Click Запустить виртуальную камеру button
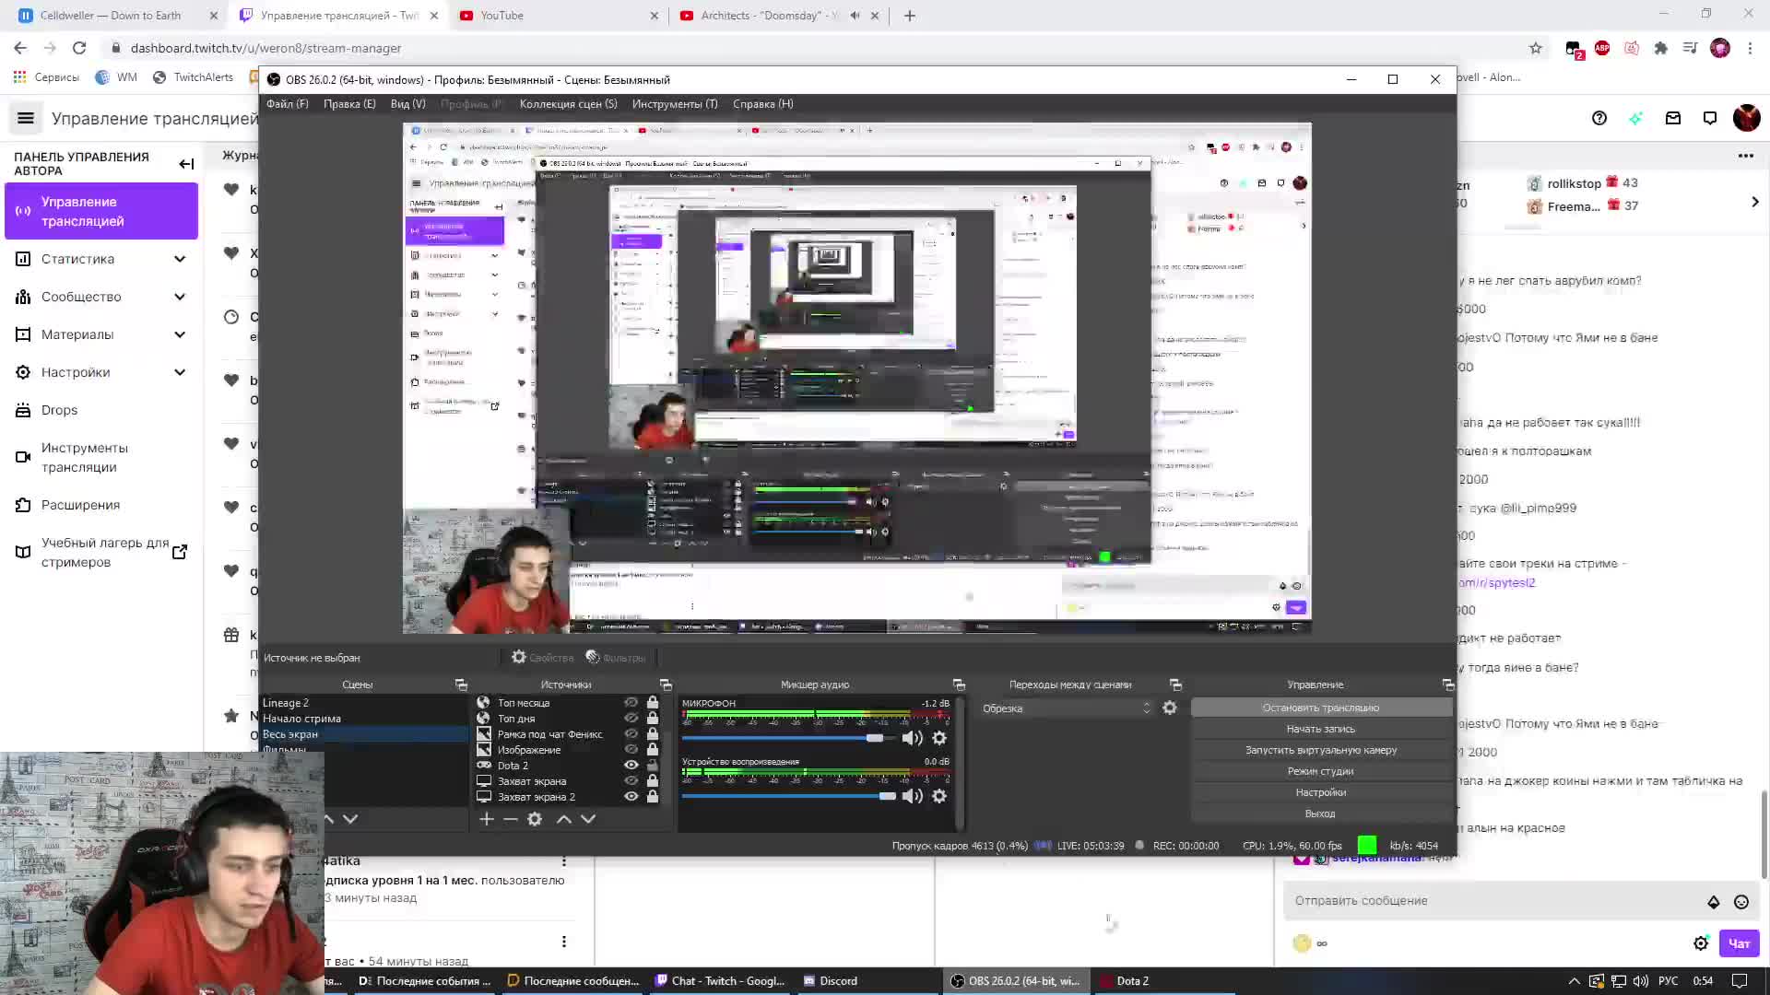The image size is (1770, 995). pyautogui.click(x=1320, y=750)
